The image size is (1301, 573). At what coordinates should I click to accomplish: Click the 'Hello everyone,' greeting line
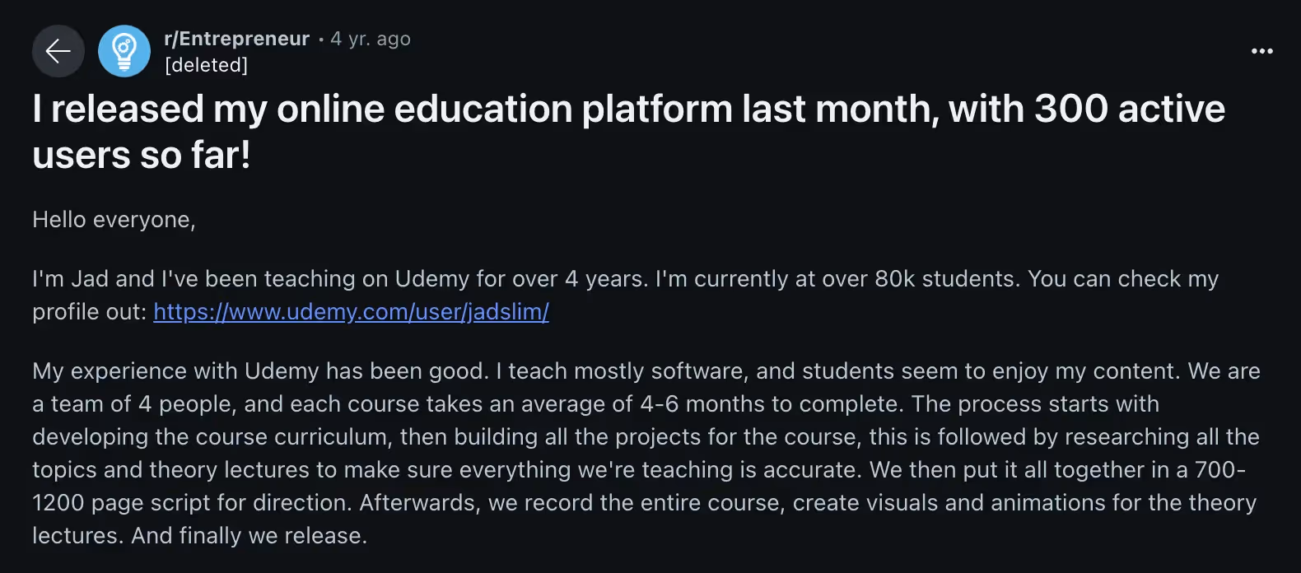114,220
